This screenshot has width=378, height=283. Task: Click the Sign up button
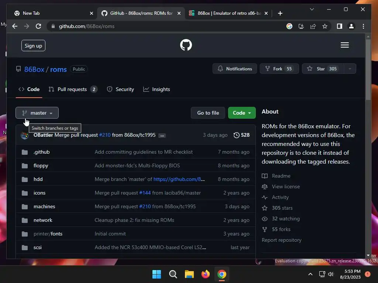click(33, 46)
